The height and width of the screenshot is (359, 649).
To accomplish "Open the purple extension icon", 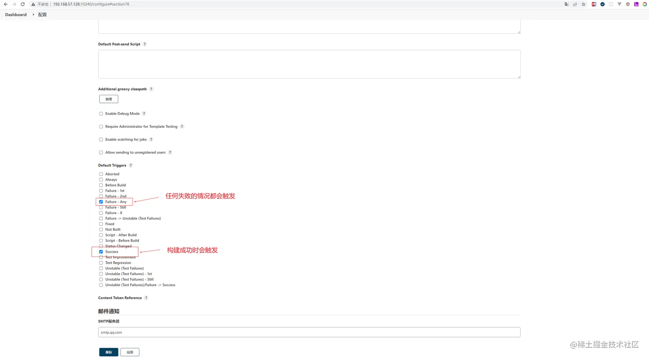I will pyautogui.click(x=636, y=4).
